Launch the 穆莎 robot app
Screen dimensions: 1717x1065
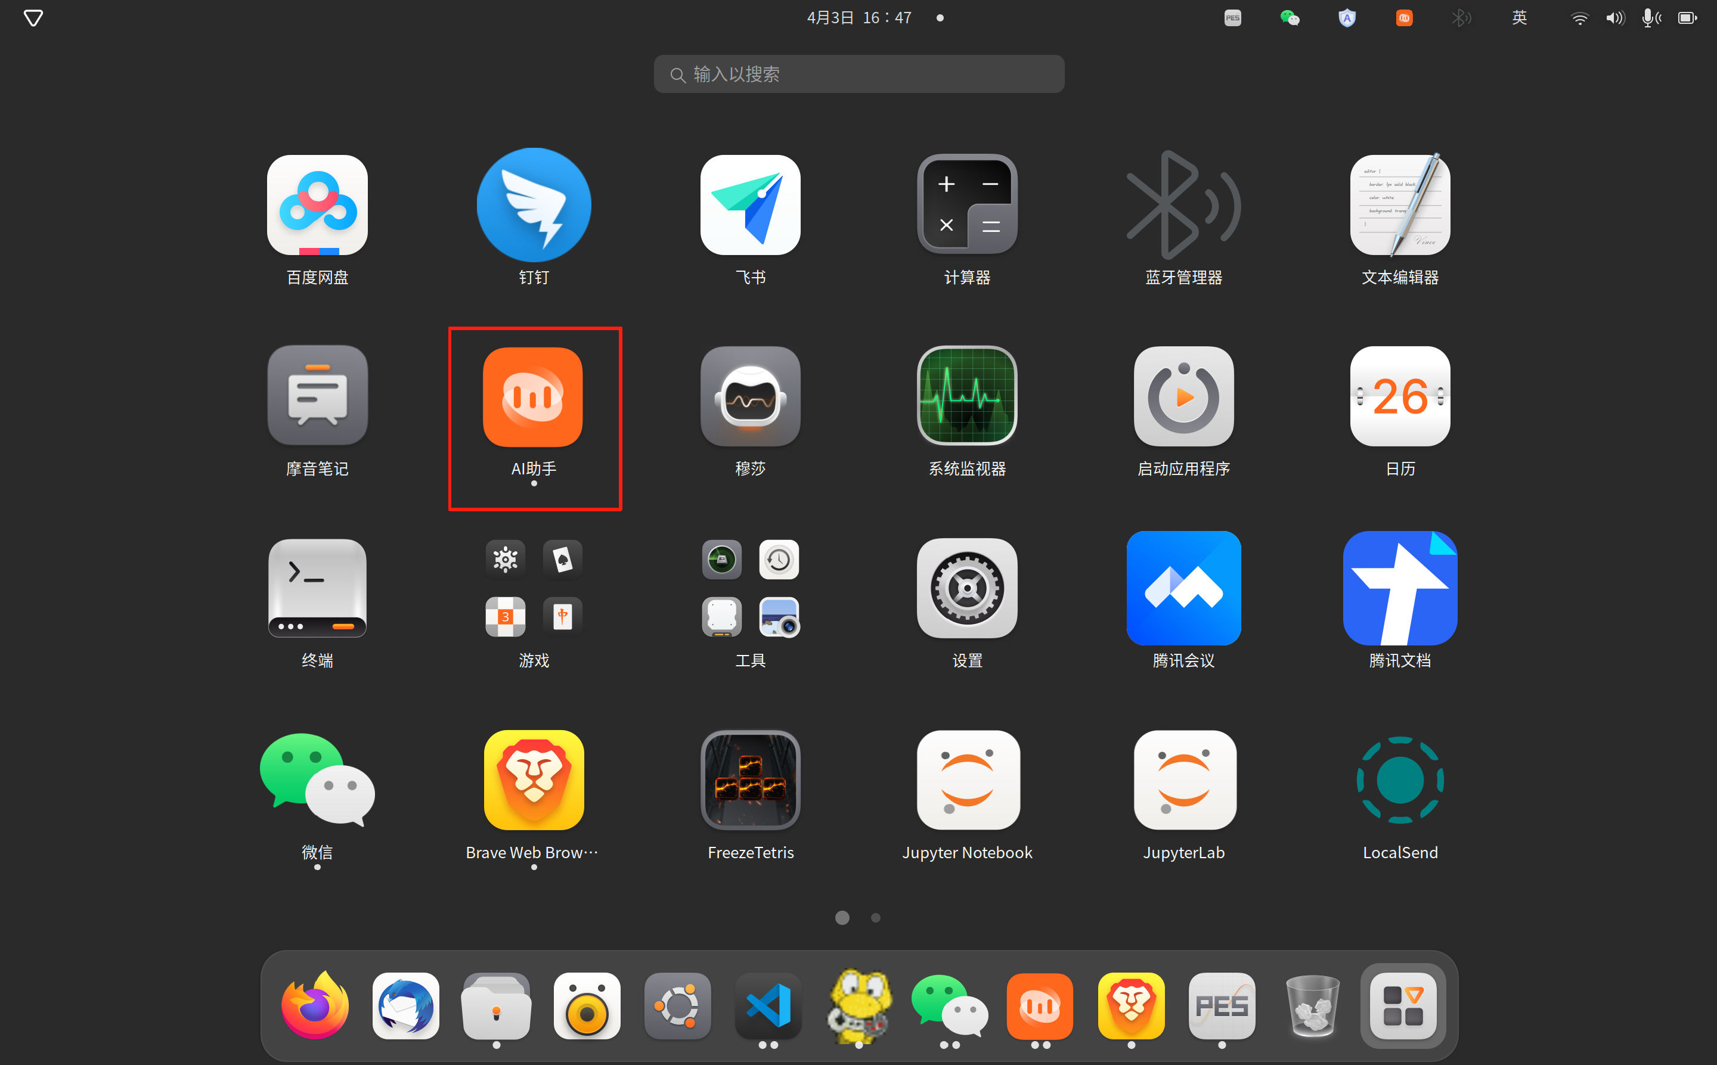(x=749, y=396)
